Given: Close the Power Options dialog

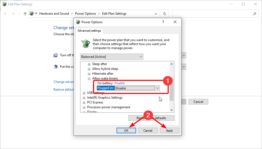Looking at the screenshot, I should (x=175, y=22).
